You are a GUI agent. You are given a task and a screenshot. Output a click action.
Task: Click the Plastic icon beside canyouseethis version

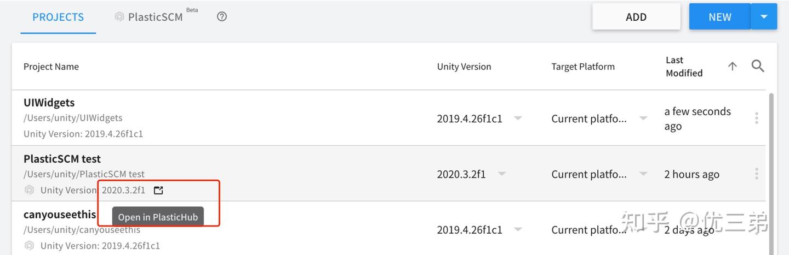click(30, 246)
